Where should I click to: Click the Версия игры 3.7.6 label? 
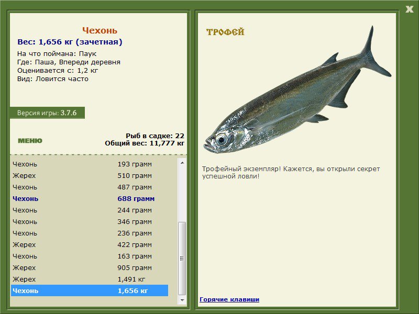[47, 113]
